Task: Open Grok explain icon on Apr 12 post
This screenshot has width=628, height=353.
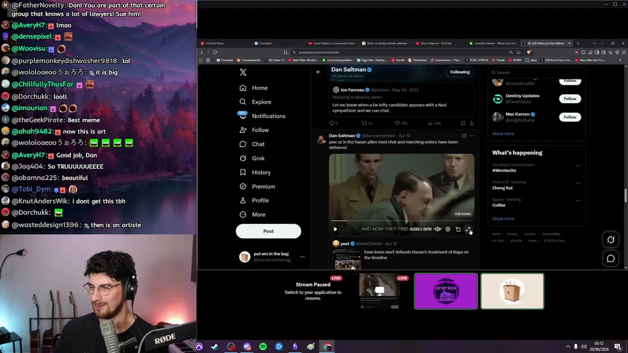Action: click(x=464, y=136)
